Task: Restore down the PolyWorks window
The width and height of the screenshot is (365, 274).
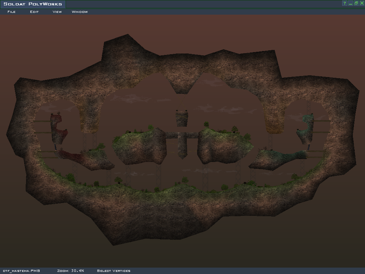Action: (356, 3)
